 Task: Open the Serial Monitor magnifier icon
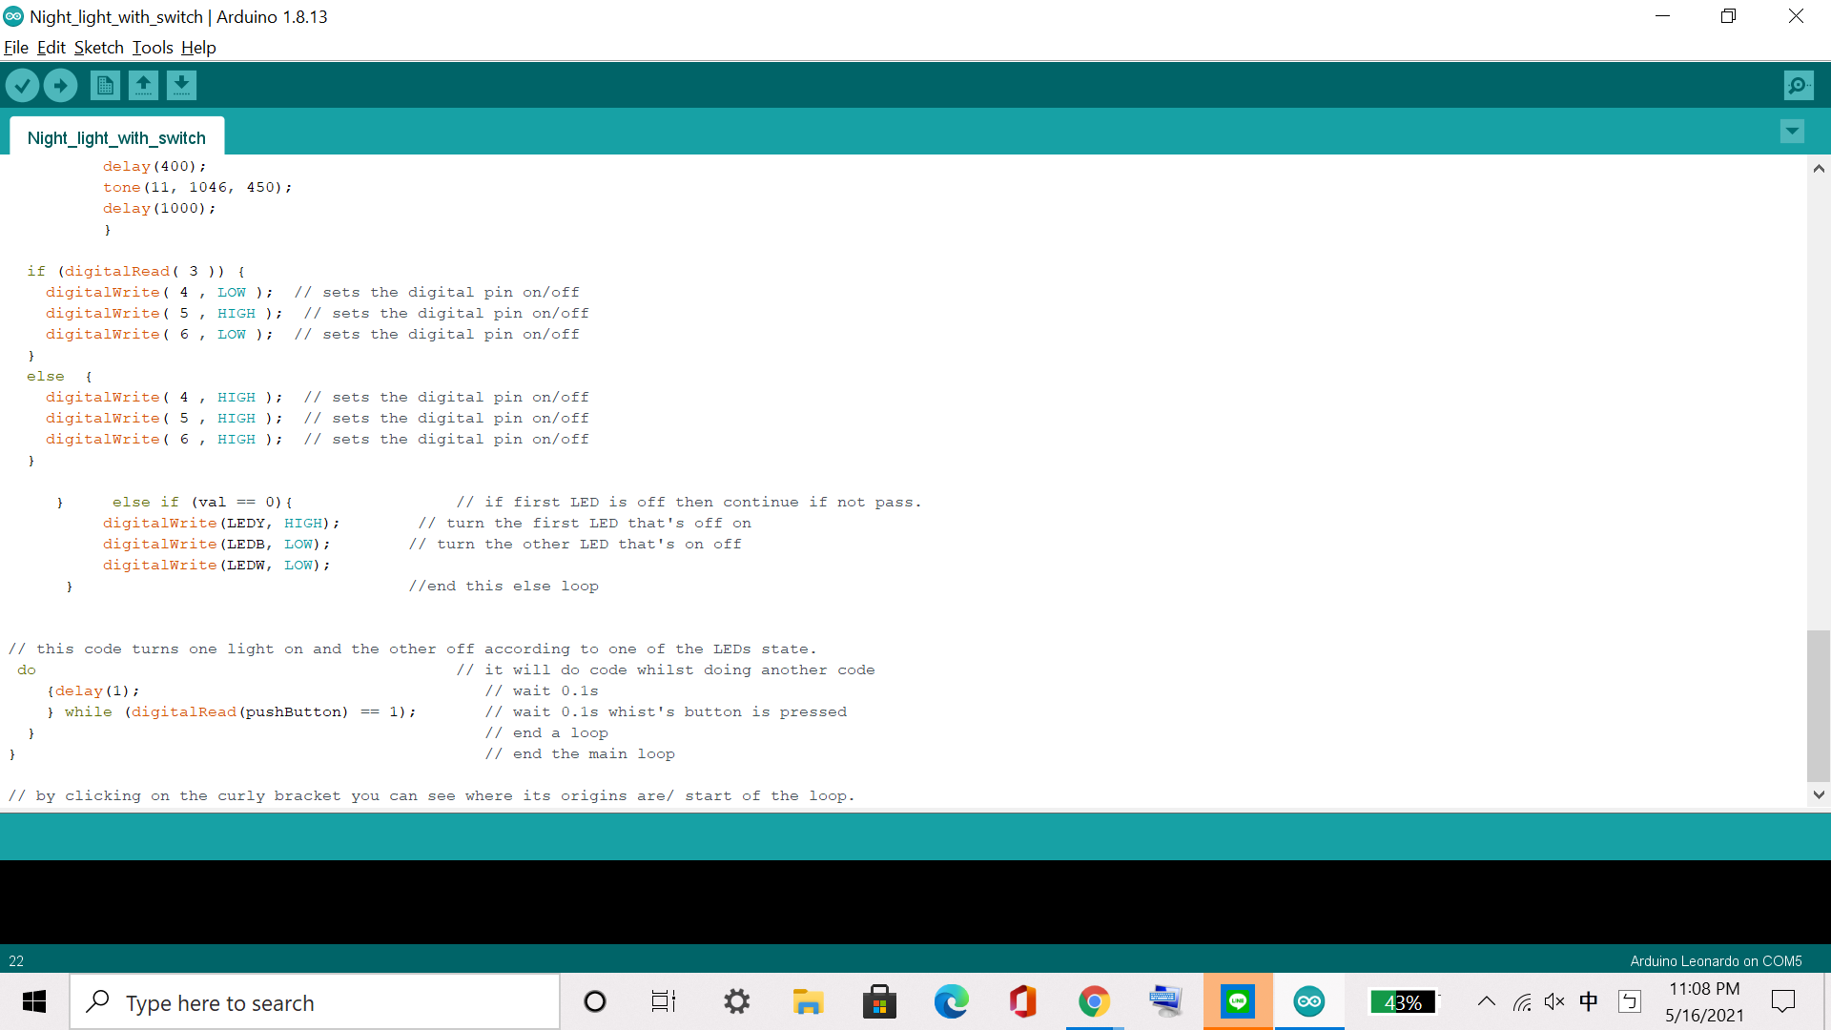1799,86
